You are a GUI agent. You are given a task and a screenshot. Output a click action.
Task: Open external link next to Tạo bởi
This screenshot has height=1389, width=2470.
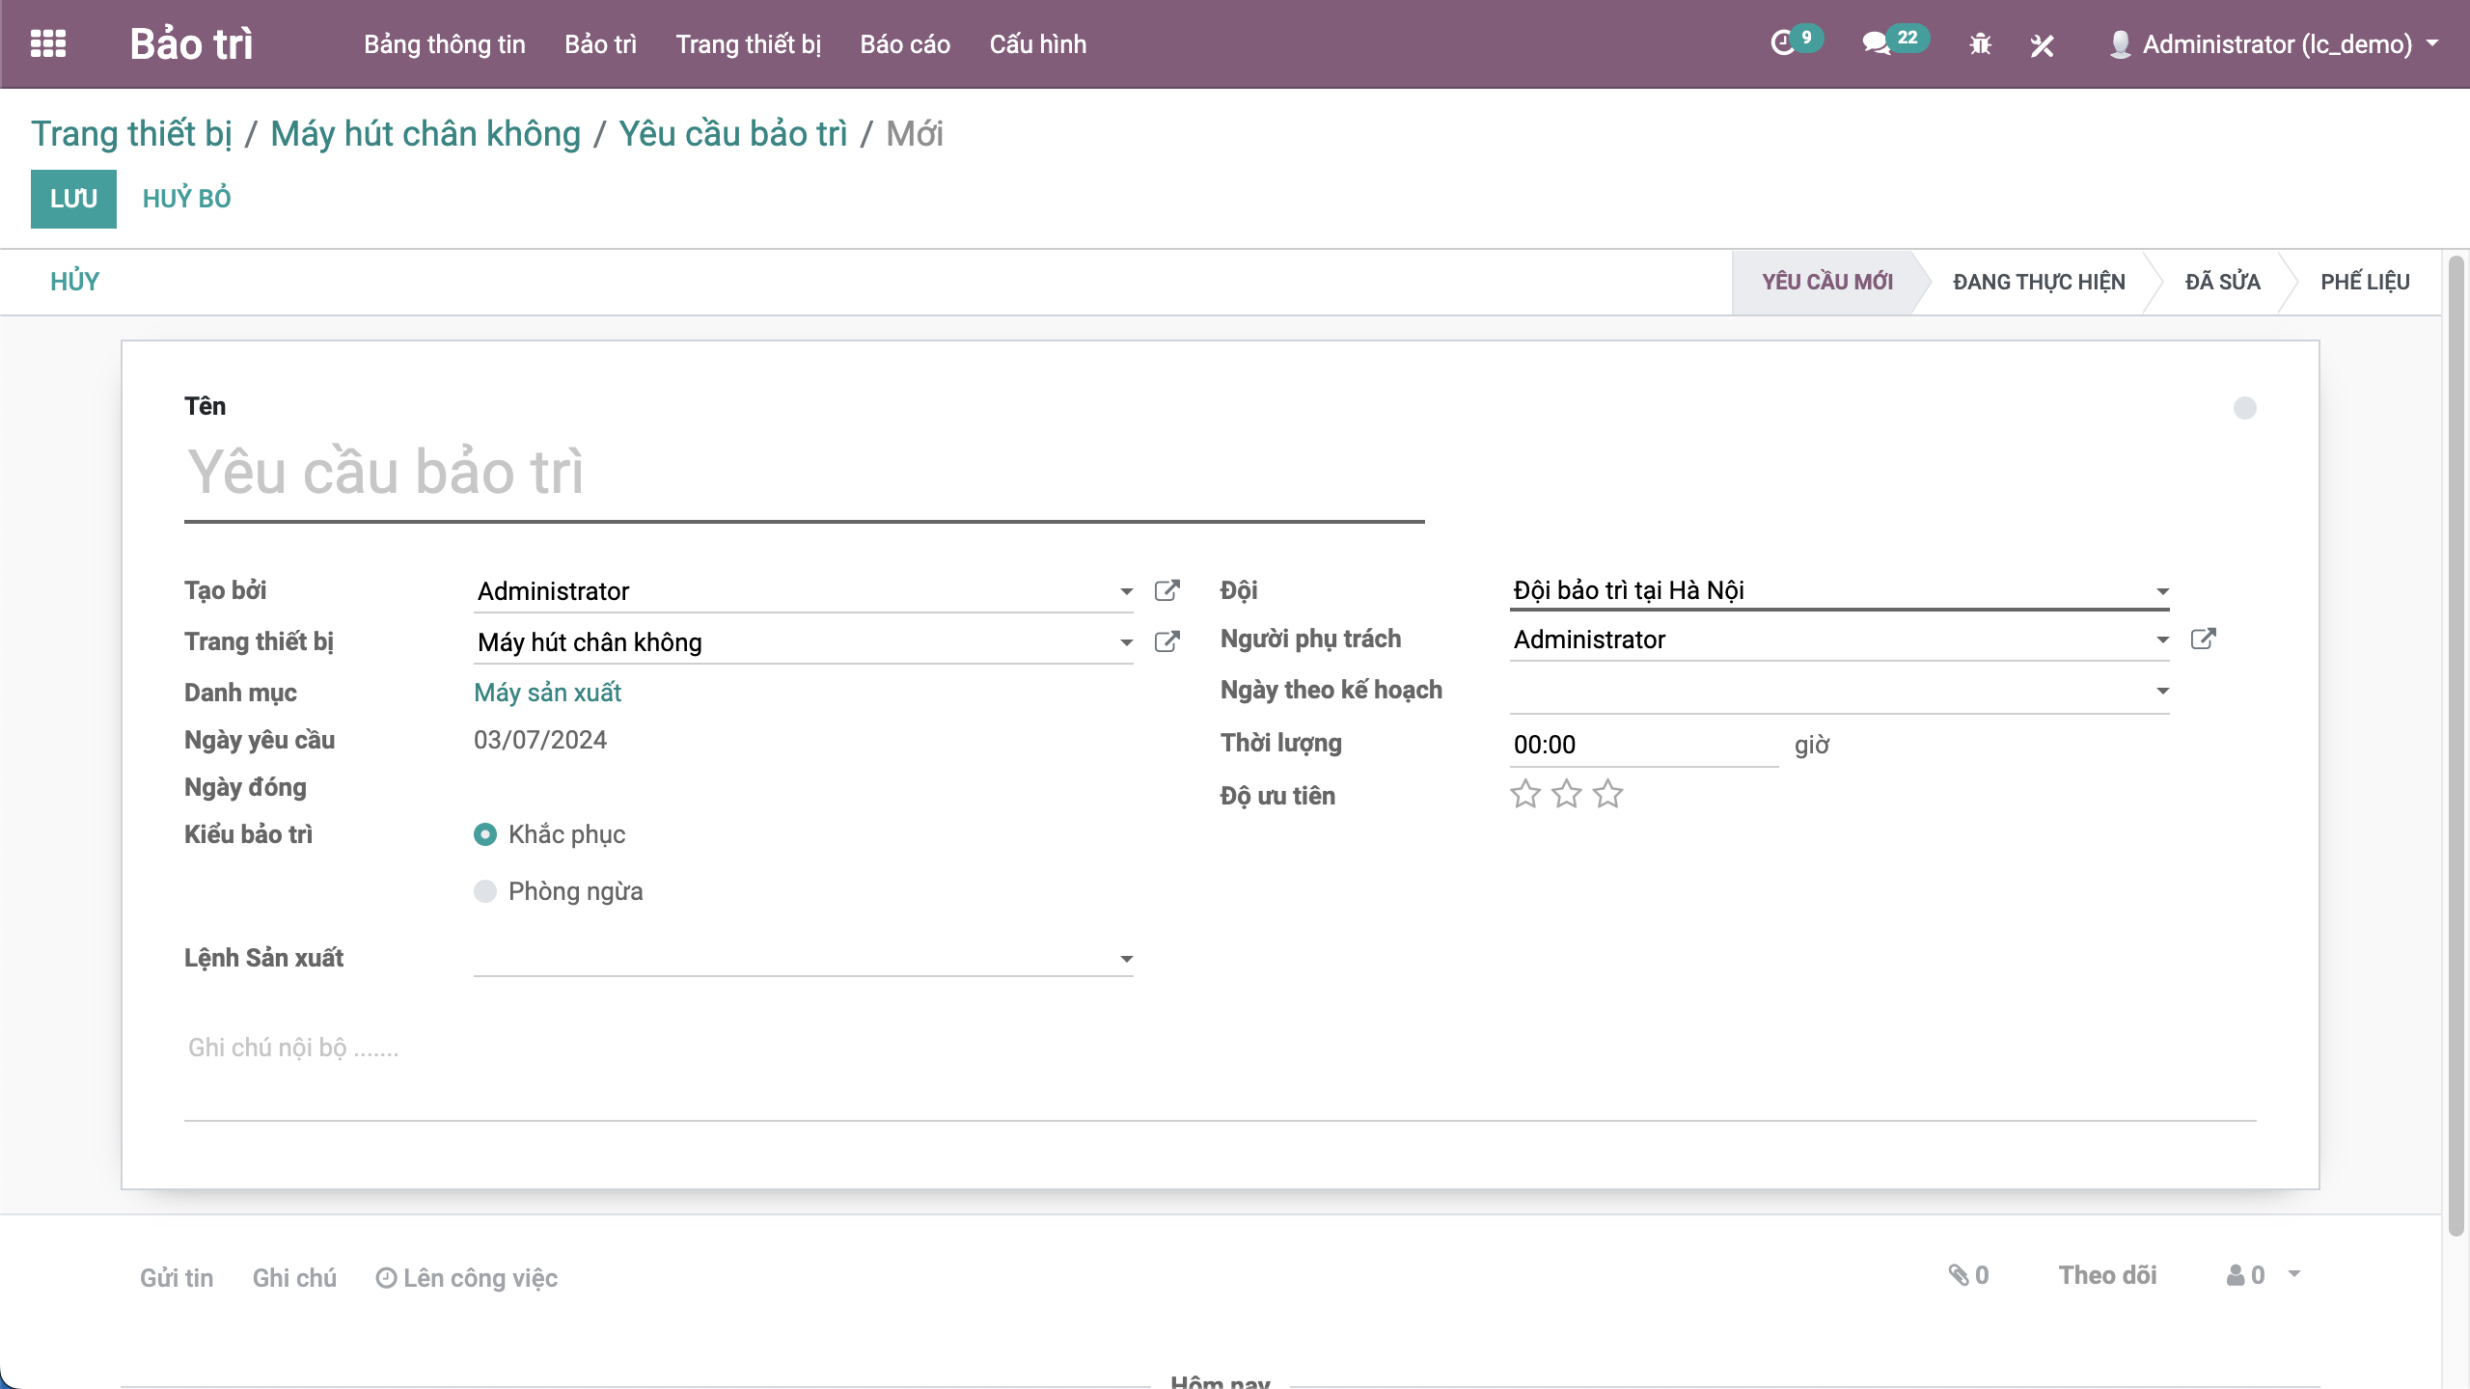coord(1166,590)
